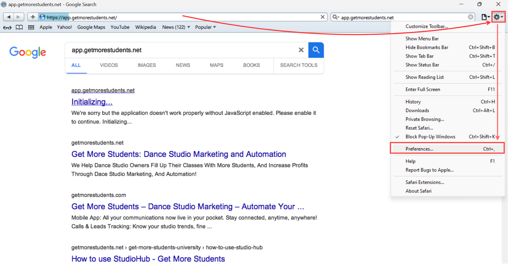Open the Google Maps bookmark
The image size is (508, 264).
(91, 27)
